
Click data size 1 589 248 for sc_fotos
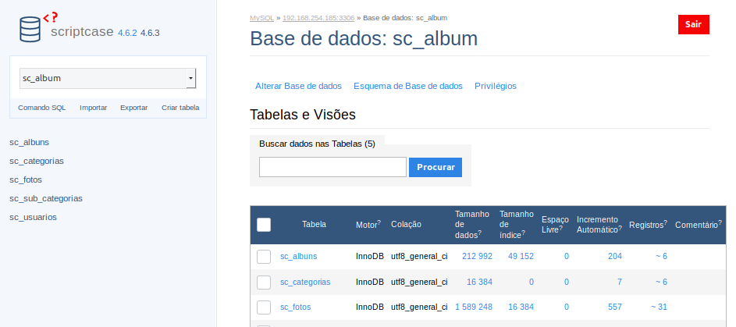(x=474, y=307)
